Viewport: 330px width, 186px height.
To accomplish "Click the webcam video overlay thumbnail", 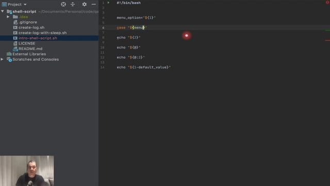I will coord(27,171).
